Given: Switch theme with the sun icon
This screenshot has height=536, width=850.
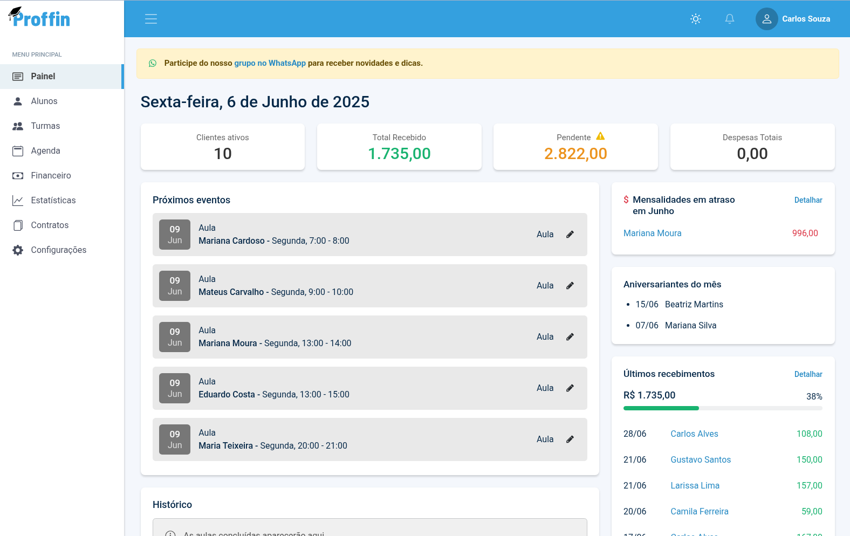Looking at the screenshot, I should click(696, 19).
